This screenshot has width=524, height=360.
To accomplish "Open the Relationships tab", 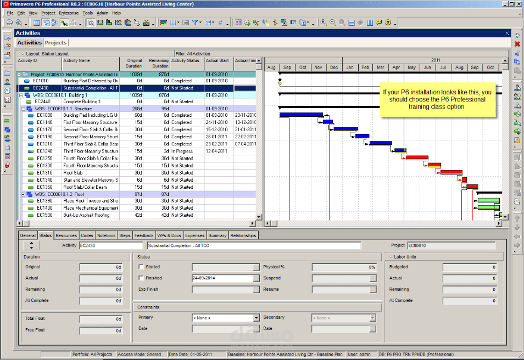I will 243,235.
